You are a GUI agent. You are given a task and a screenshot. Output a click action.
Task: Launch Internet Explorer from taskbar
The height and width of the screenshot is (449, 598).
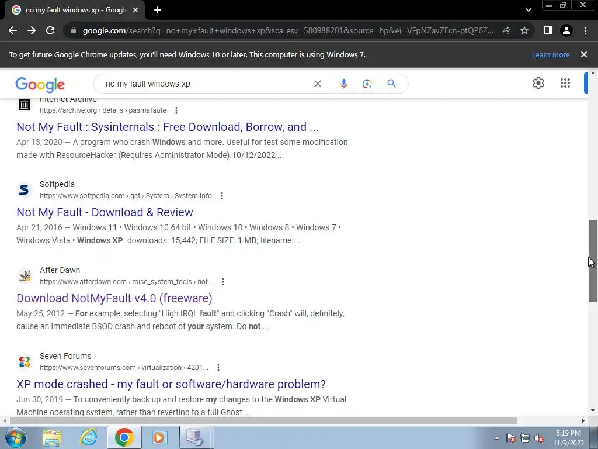(x=89, y=437)
